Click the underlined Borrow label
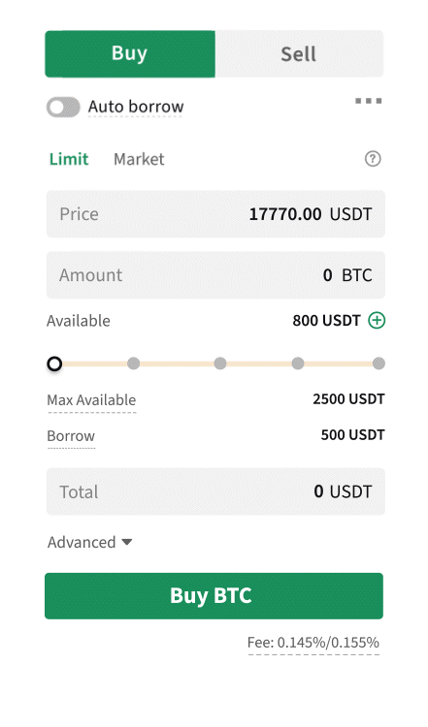The height and width of the screenshot is (727, 428). click(x=71, y=436)
